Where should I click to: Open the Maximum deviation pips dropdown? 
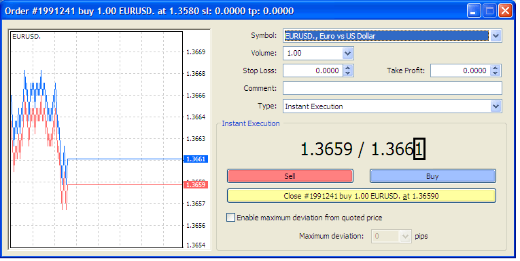(x=405, y=236)
